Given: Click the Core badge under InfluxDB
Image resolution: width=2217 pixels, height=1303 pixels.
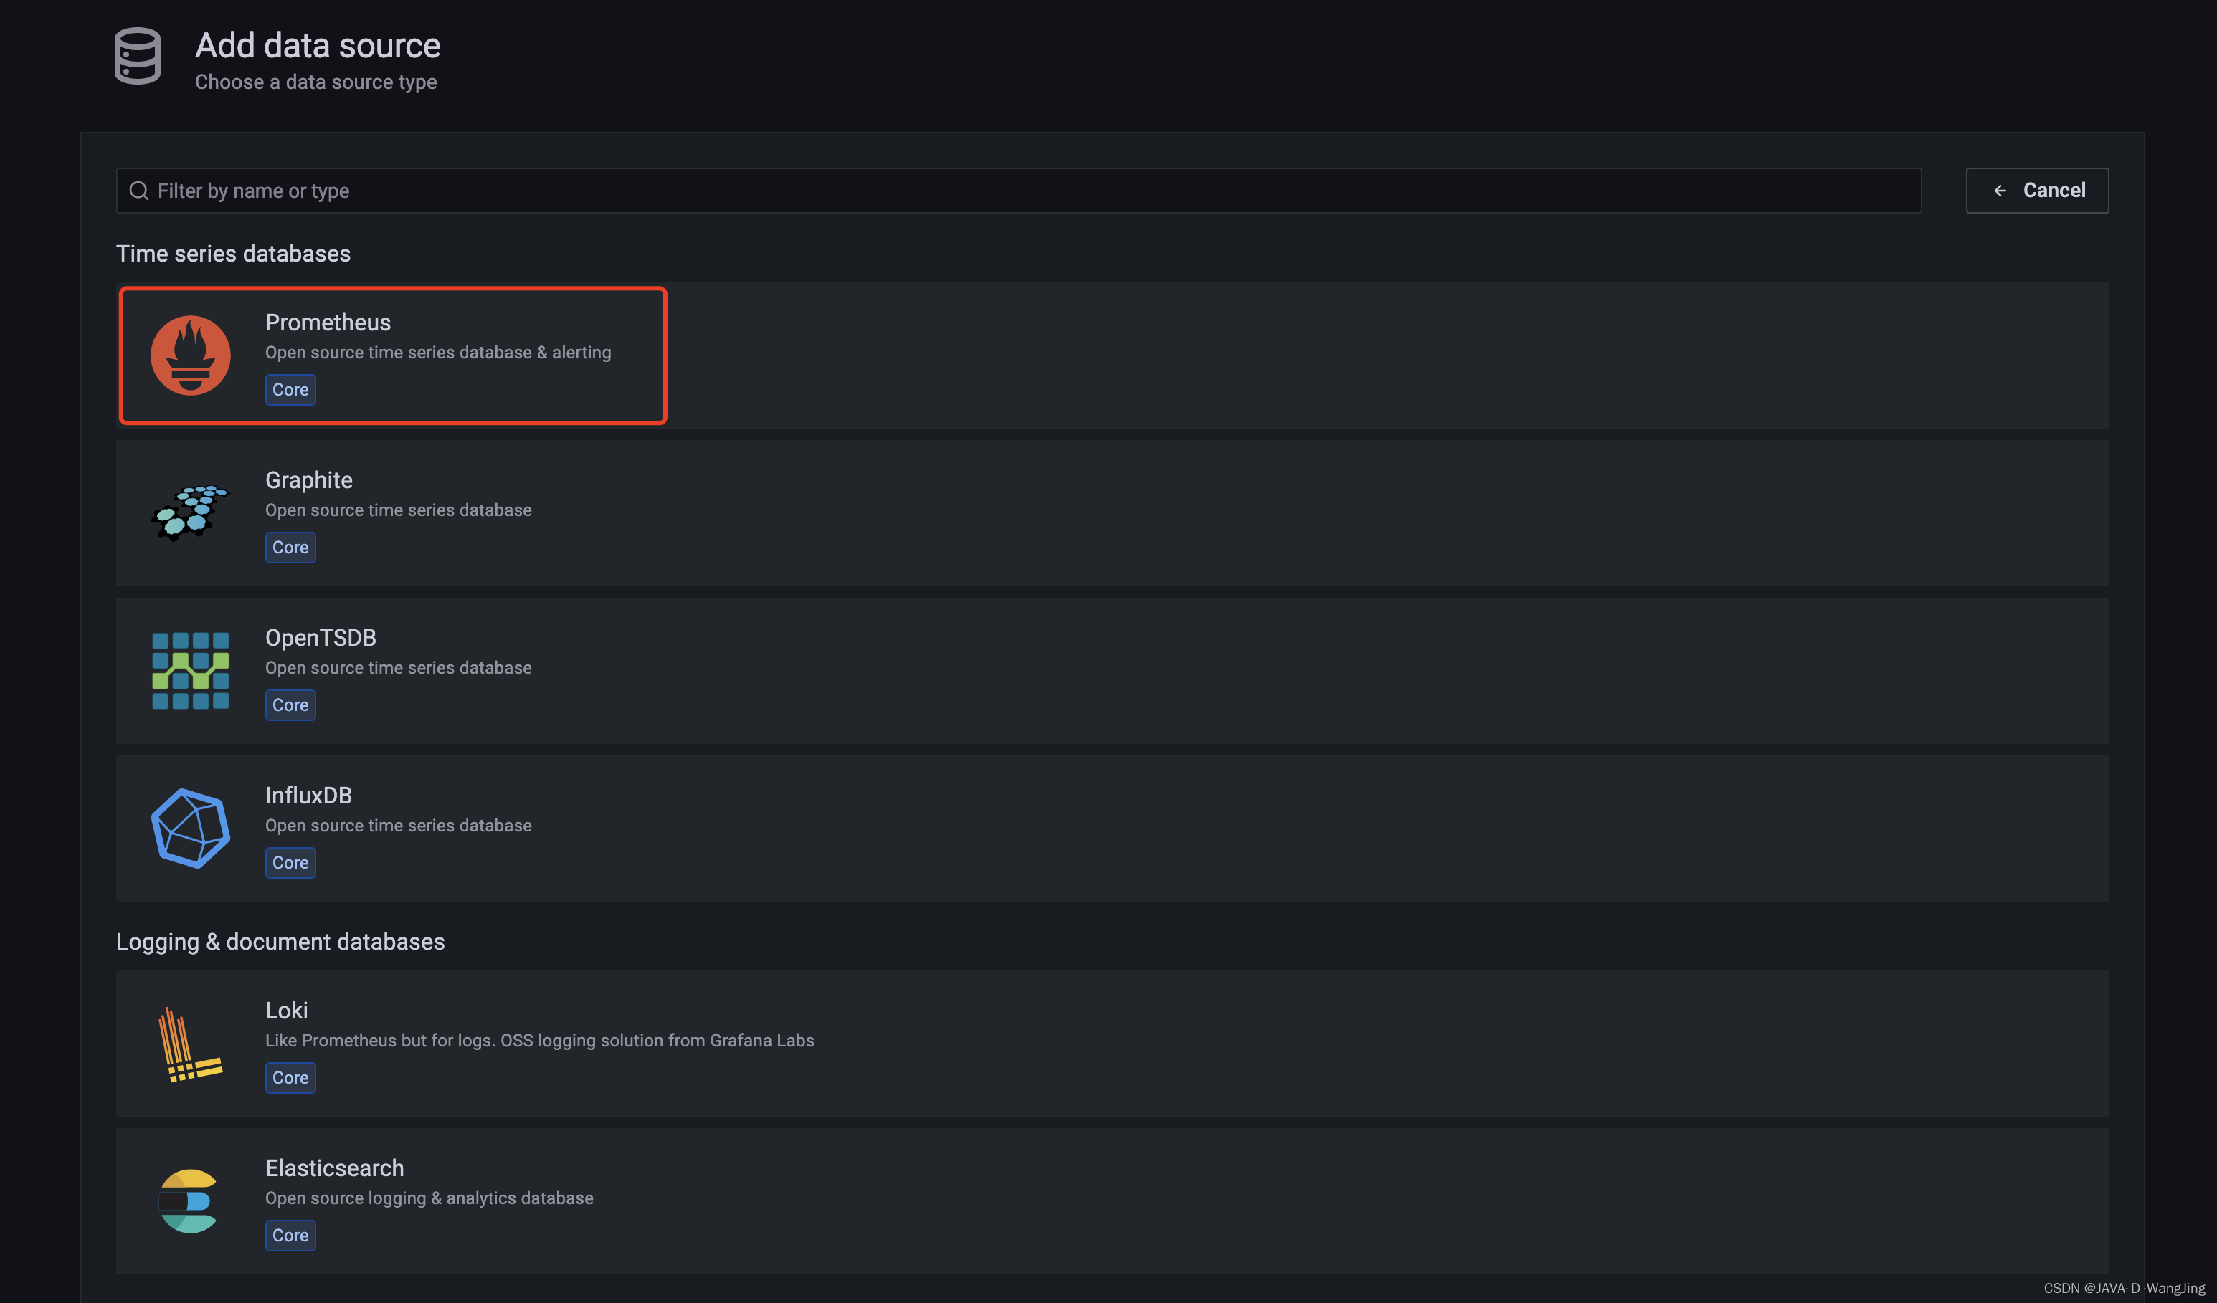Looking at the screenshot, I should tap(290, 862).
